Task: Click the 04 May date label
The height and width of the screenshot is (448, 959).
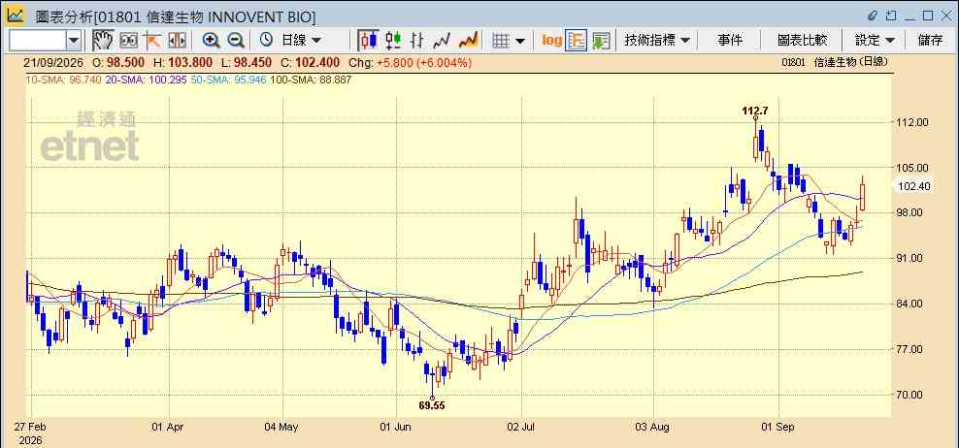Action: click(x=281, y=428)
